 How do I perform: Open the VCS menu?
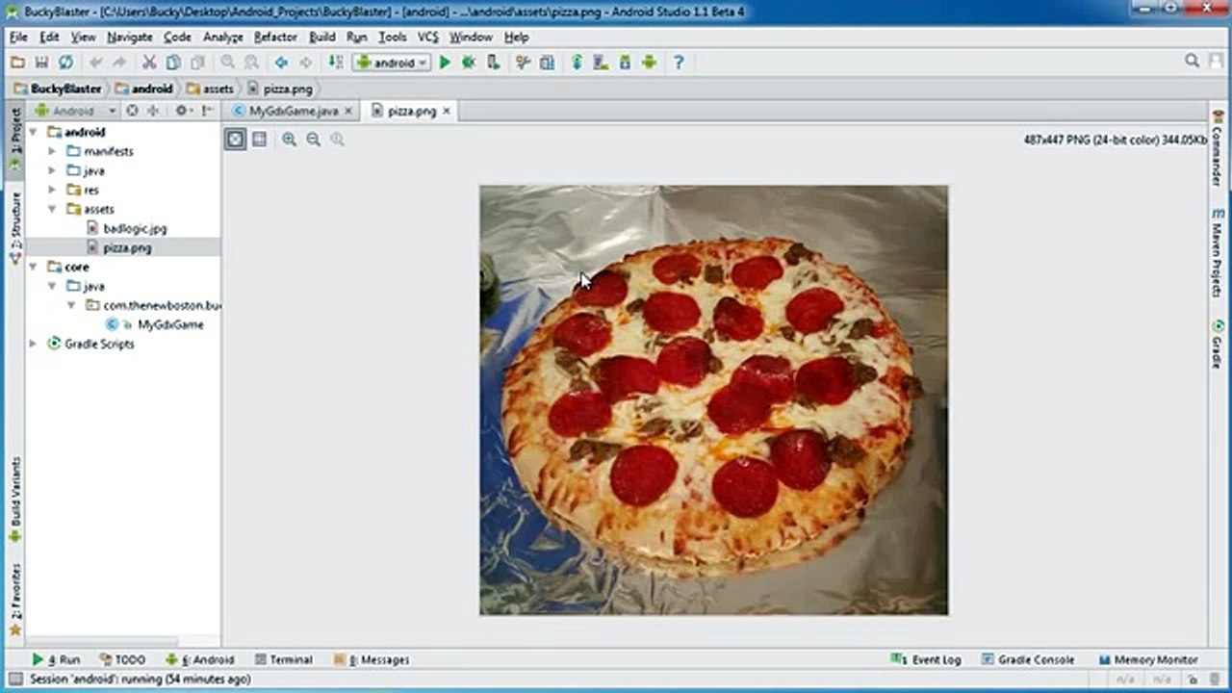(x=428, y=37)
